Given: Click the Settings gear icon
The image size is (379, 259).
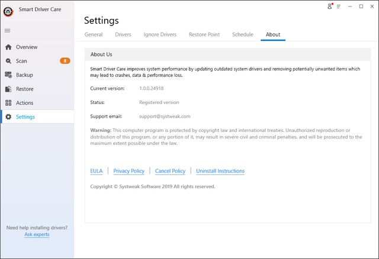Looking at the screenshot, I should 8,116.
